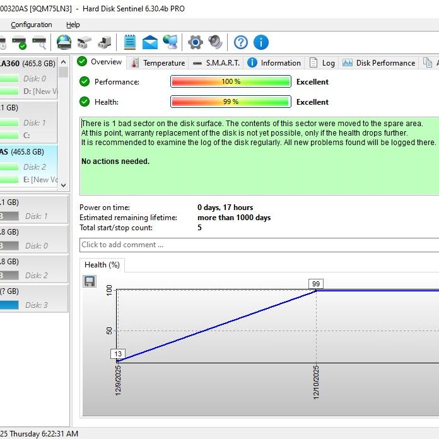Click the blue question mark help icon
This screenshot has height=439, width=439.
click(241, 42)
